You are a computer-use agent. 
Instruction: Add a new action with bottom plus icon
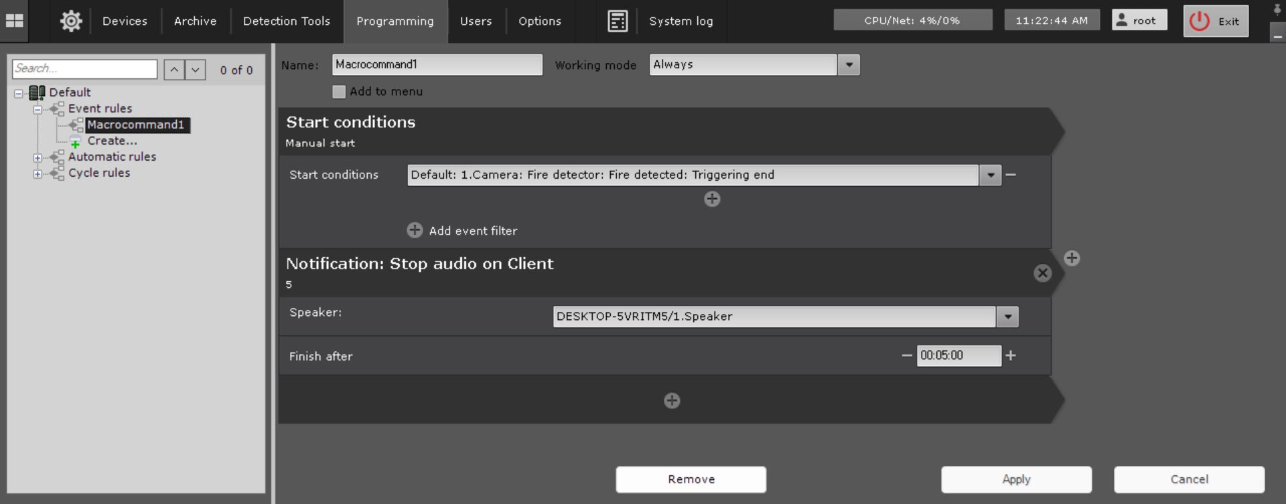point(672,400)
